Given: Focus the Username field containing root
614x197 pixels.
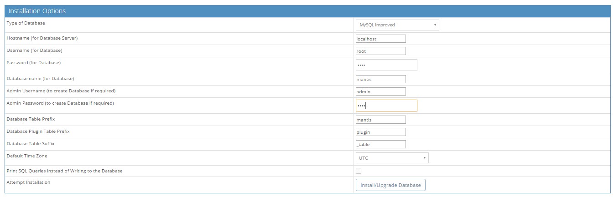Looking at the screenshot, I should pyautogui.click(x=380, y=51).
